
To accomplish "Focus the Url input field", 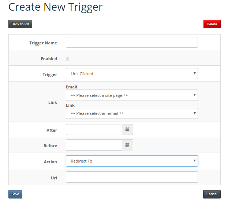I will (132, 177).
